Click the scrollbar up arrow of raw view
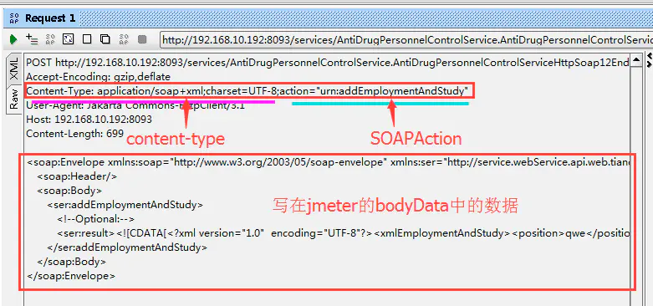The image size is (653, 306). (x=636, y=61)
